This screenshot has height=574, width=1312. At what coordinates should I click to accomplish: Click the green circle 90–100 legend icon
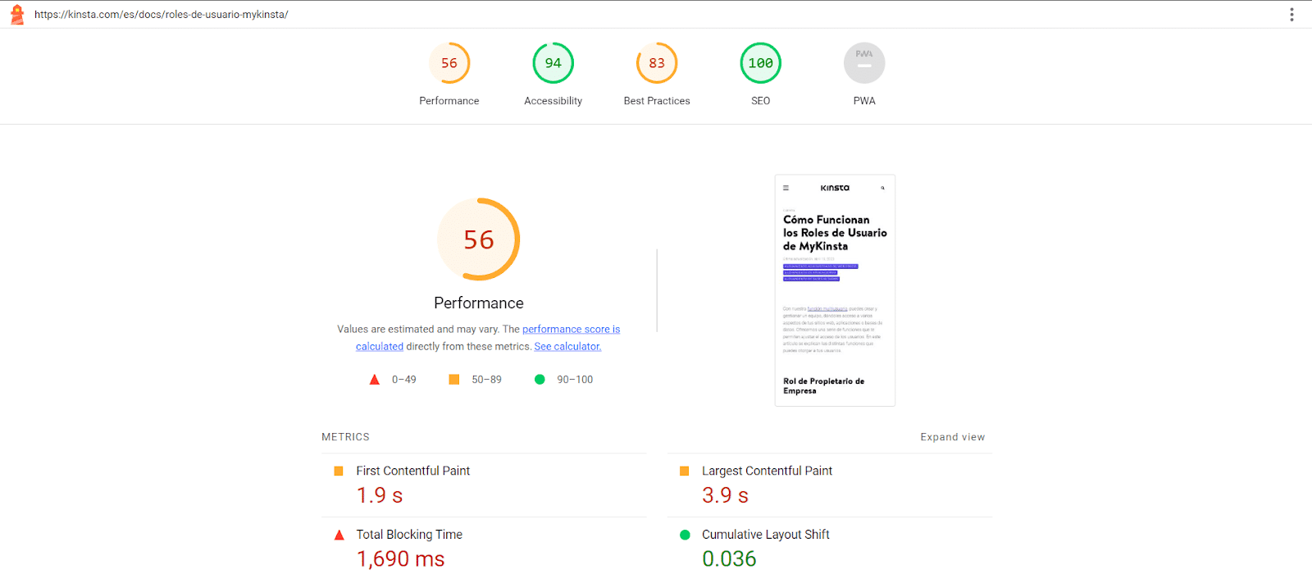tap(540, 380)
